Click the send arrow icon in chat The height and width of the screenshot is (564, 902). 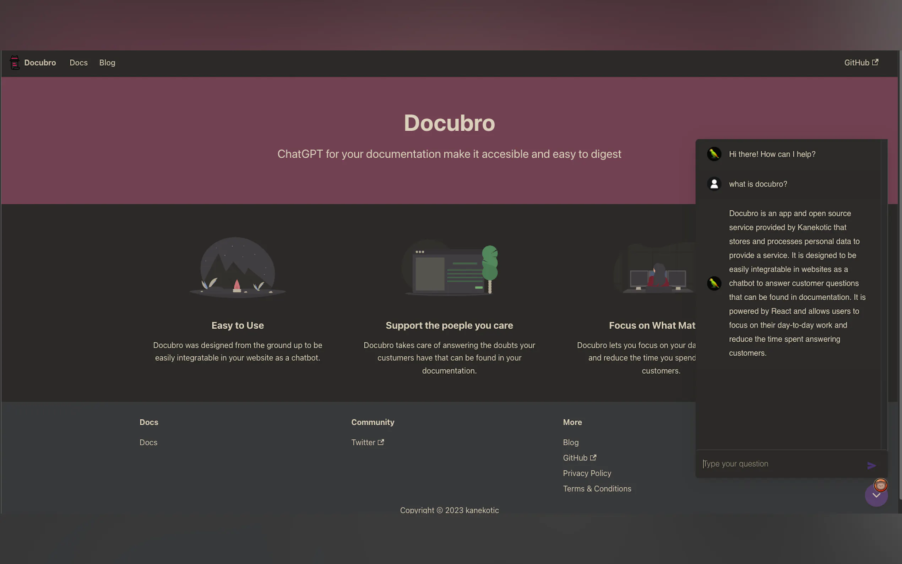871,465
